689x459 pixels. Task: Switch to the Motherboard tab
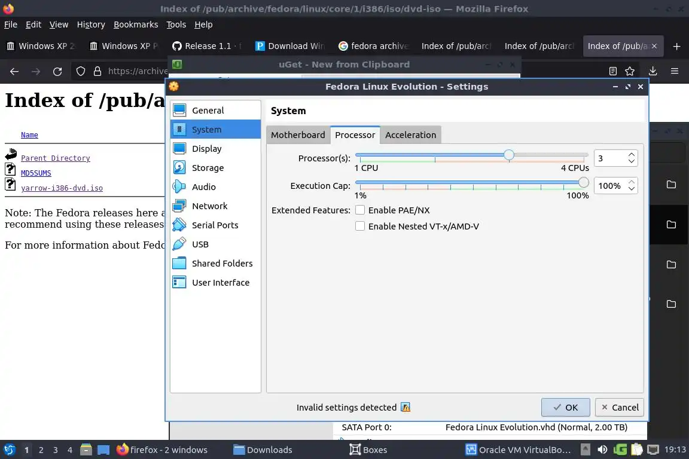pyautogui.click(x=298, y=135)
